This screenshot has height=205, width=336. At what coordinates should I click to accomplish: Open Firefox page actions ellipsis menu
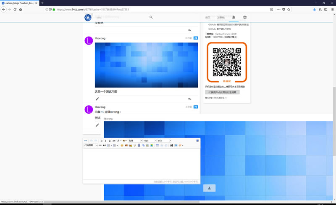coord(278,9)
